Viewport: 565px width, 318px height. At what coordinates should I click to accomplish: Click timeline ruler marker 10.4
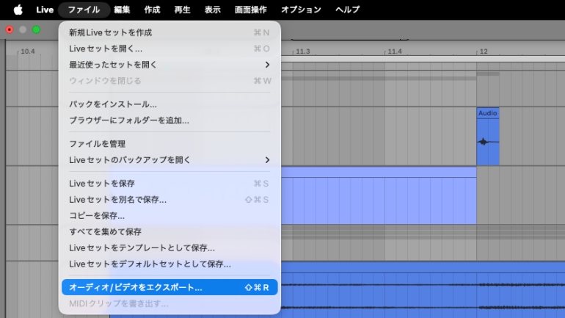point(28,51)
